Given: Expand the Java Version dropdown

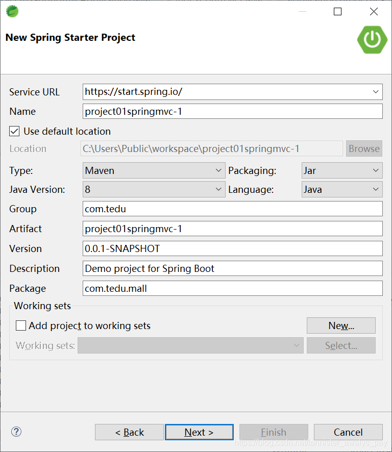Looking at the screenshot, I should pyautogui.click(x=218, y=189).
